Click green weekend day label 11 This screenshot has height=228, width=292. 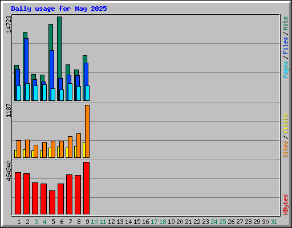(103, 222)
